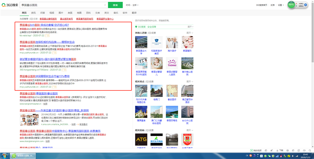Switch to the 视频 tab

pyautogui.click(x=52, y=13)
